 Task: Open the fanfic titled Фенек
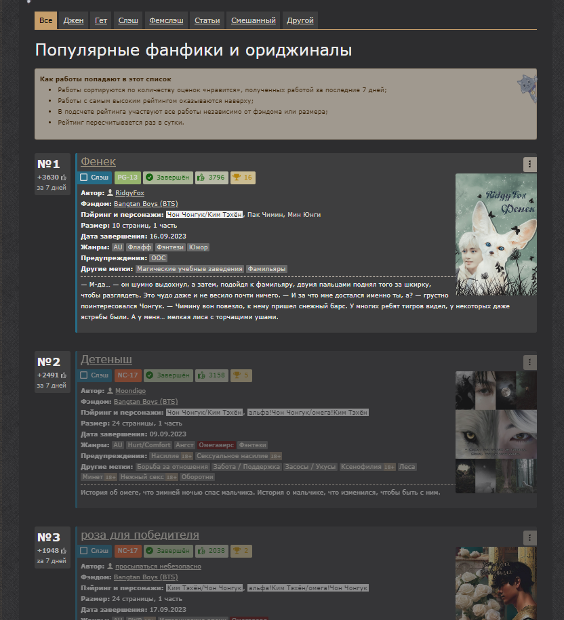tap(98, 162)
